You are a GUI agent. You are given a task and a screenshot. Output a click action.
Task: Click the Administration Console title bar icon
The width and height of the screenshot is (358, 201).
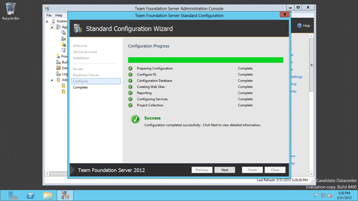coord(47,8)
